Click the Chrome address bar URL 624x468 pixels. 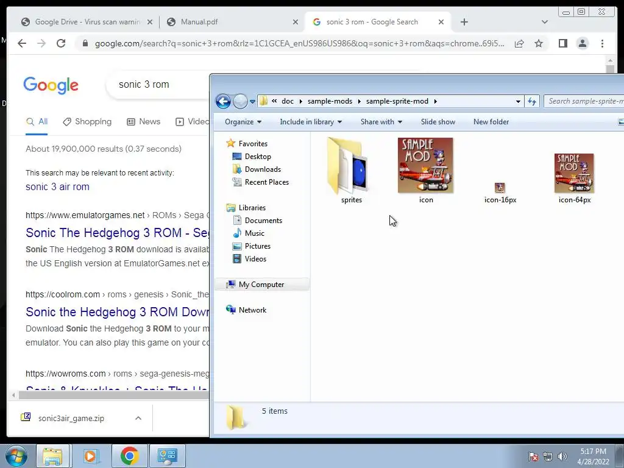point(299,43)
